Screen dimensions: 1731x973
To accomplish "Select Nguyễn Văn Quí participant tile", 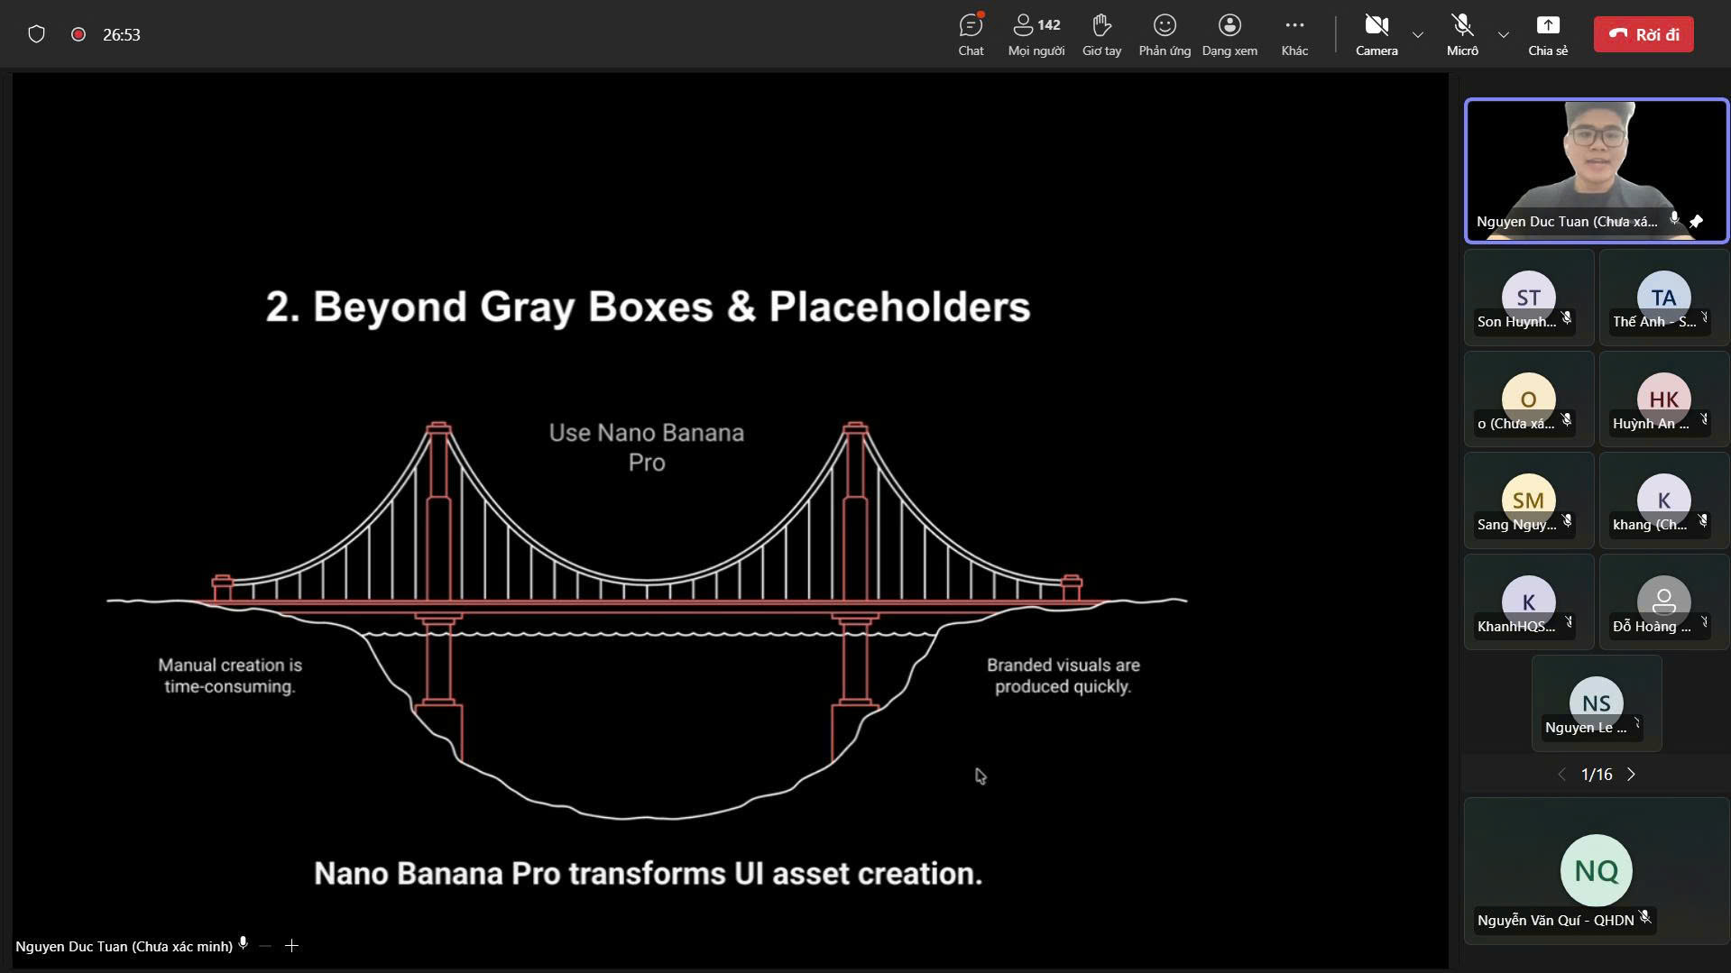I will pos(1596,871).
